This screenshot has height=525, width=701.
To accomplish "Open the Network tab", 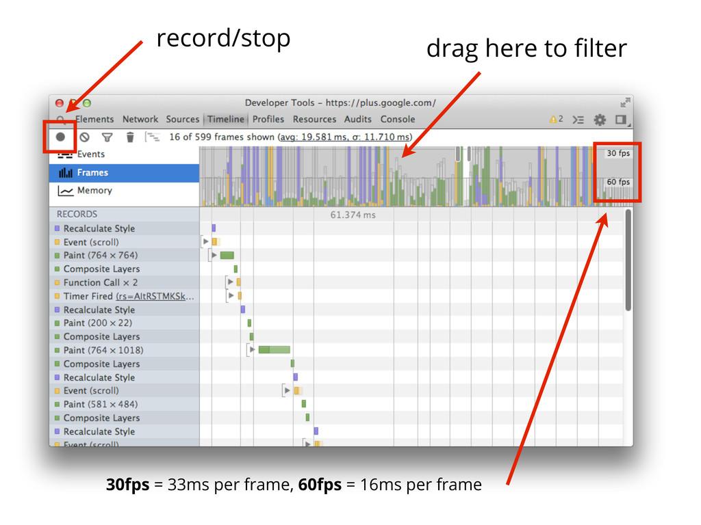I will [x=140, y=119].
